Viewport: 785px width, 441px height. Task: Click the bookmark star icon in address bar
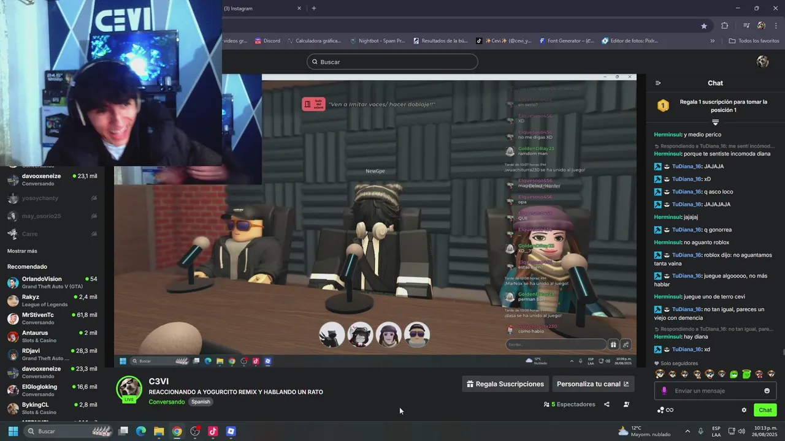click(704, 26)
